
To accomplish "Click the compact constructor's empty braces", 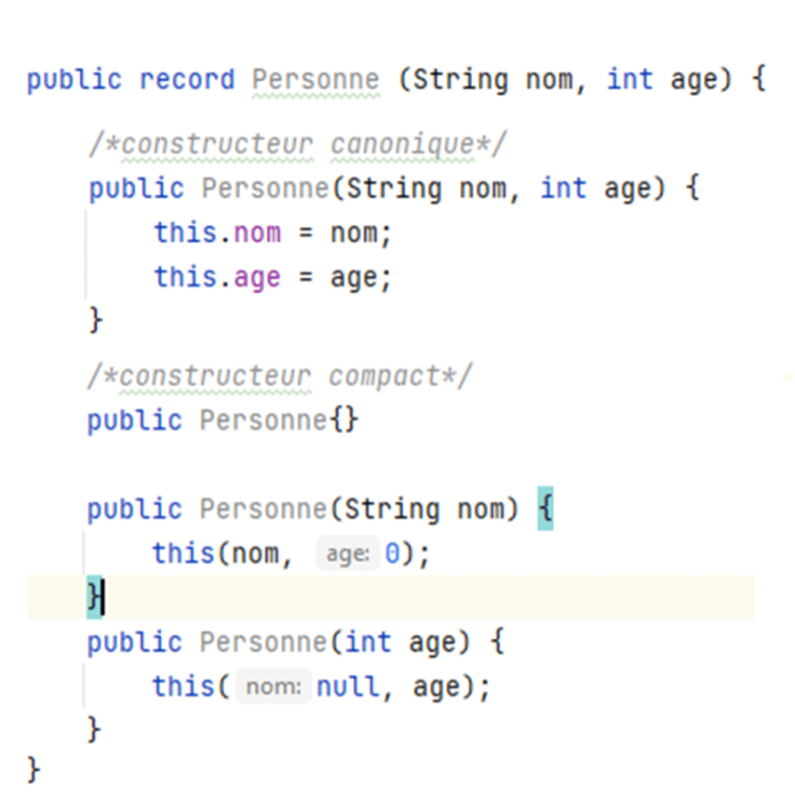I will tap(344, 420).
